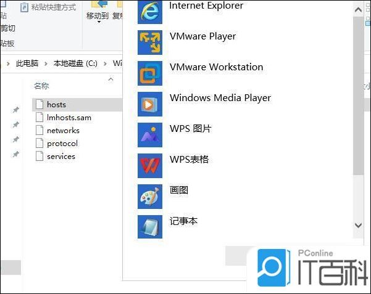The height and width of the screenshot is (294, 371).
Task: Click the networks file icon
Action: pos(40,130)
